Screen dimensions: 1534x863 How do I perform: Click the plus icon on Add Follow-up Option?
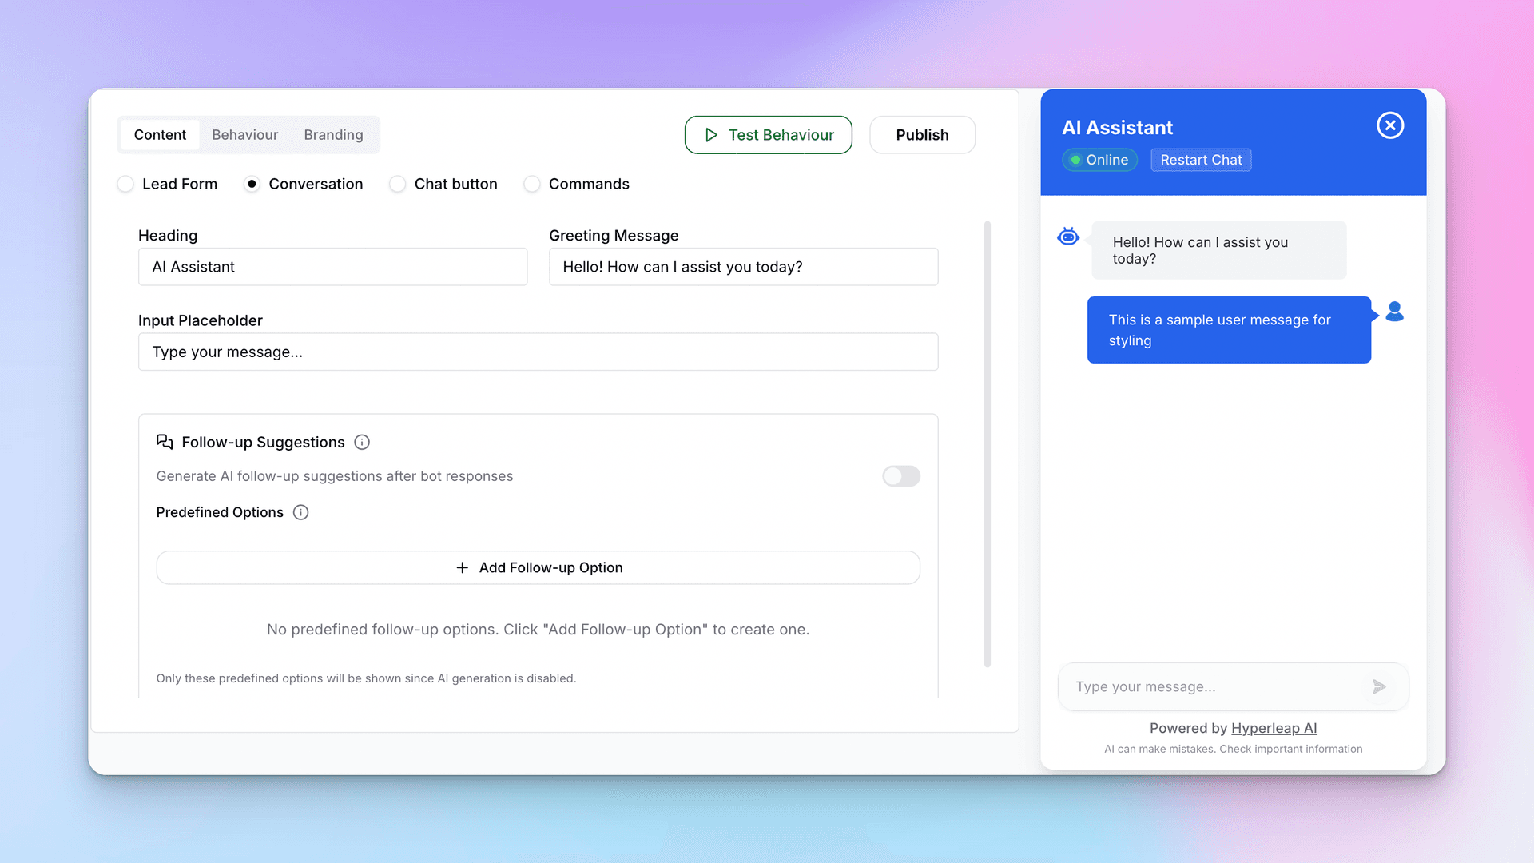coord(462,567)
